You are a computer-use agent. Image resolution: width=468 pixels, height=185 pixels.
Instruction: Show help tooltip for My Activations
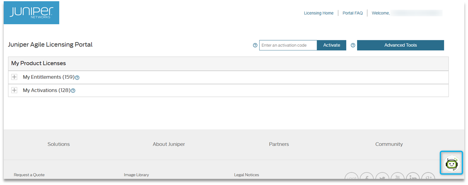(x=73, y=91)
